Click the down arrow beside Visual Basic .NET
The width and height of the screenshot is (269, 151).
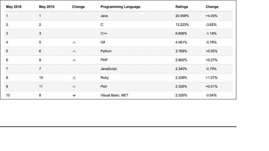point(74,95)
